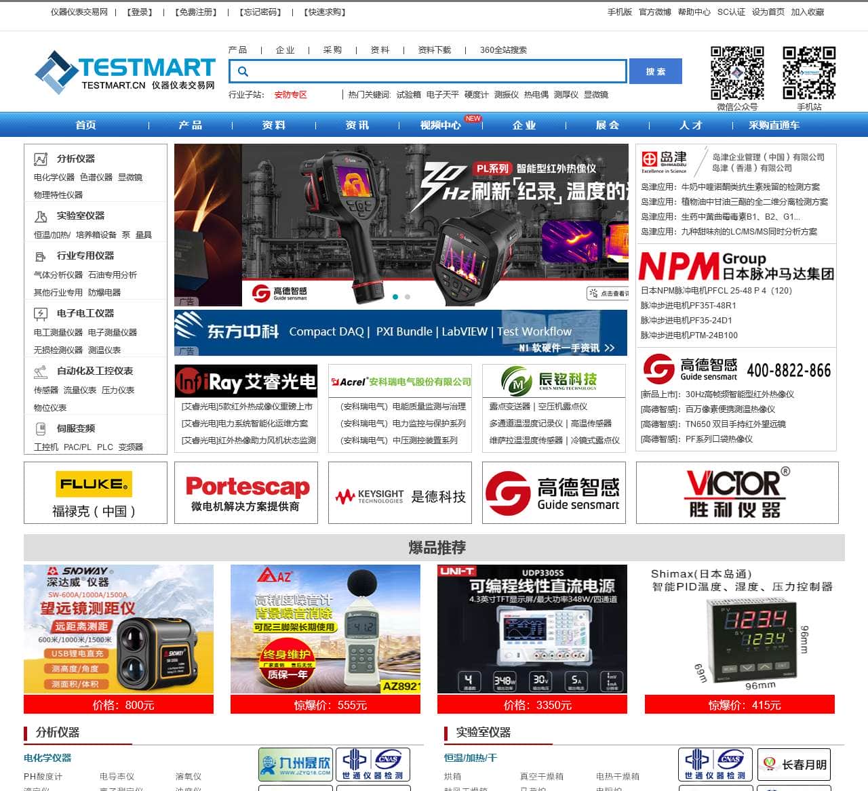
Task: Select the first banner carousel dot
Action: [395, 297]
